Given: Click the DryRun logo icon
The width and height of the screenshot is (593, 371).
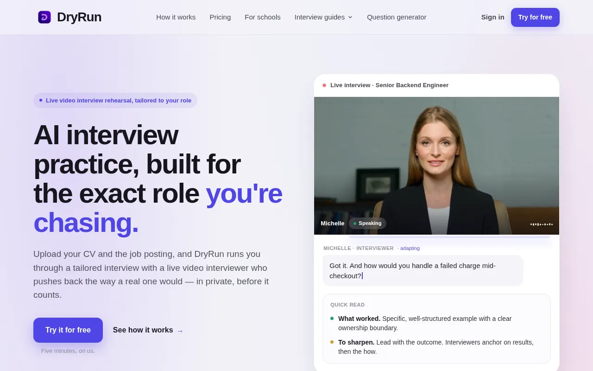Looking at the screenshot, I should tap(44, 17).
